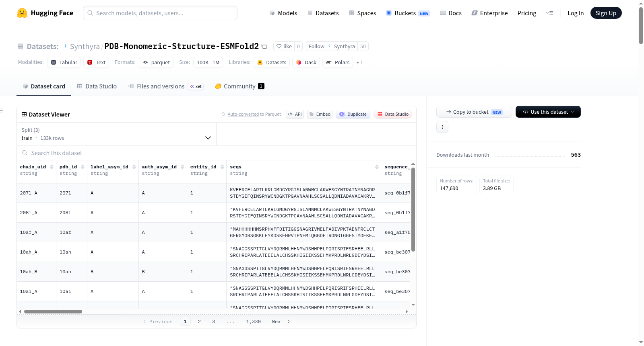The image size is (644, 346).
Task: Click the horizontal table scrollbar thumb
Action: 53,311
